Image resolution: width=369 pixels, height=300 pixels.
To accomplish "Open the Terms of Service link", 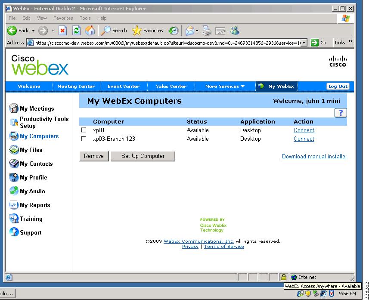I will tap(224, 247).
